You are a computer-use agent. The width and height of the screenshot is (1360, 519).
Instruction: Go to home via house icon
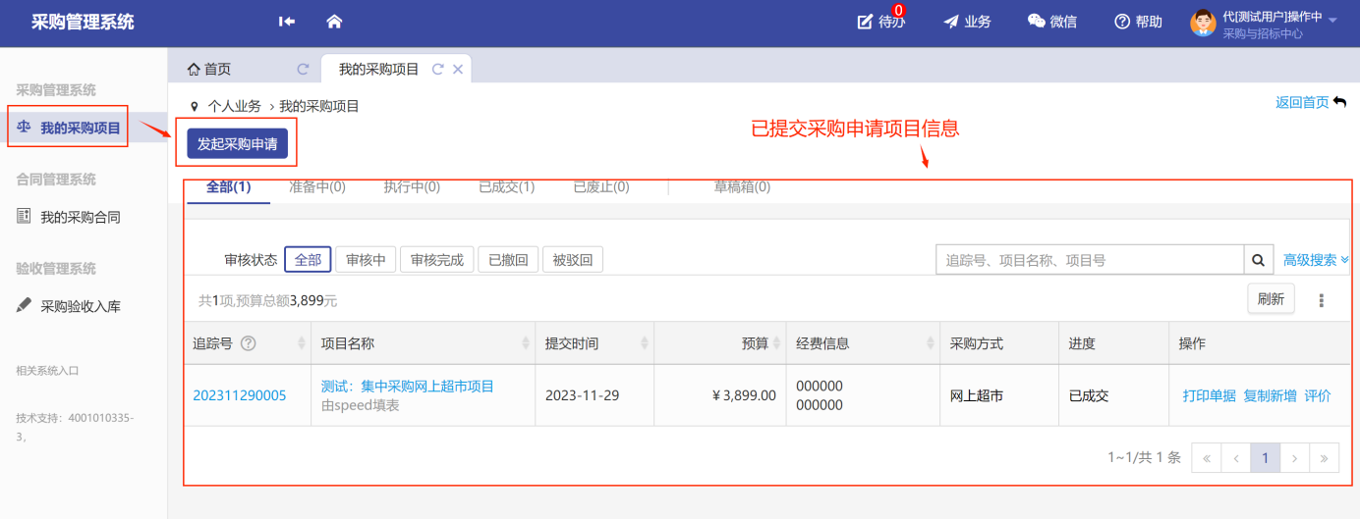334,22
